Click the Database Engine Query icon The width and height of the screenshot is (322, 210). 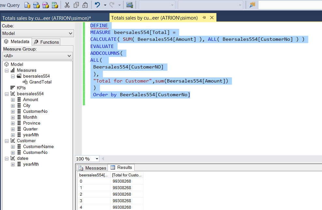(x=27, y=5)
